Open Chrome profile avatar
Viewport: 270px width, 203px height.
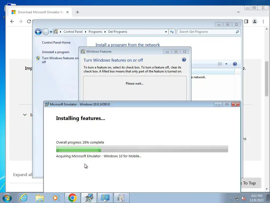click(255, 21)
